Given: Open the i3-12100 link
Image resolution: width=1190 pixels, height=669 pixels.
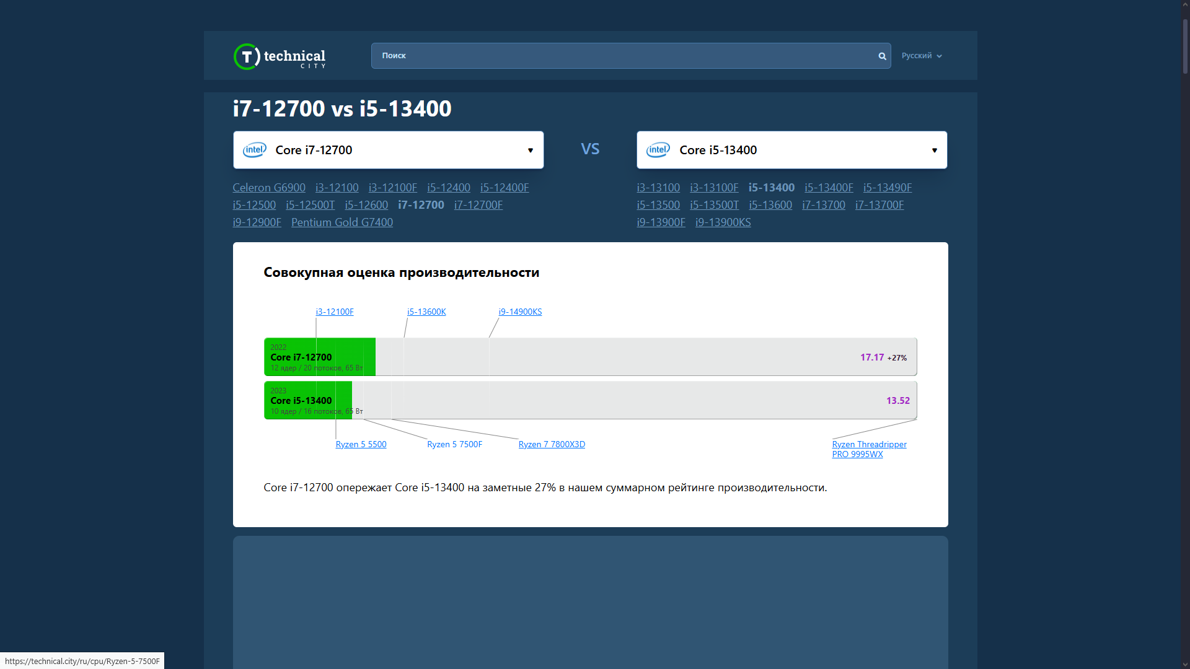Looking at the screenshot, I should coord(337,188).
